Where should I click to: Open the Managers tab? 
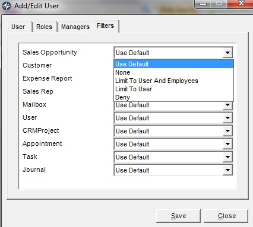coord(75,27)
